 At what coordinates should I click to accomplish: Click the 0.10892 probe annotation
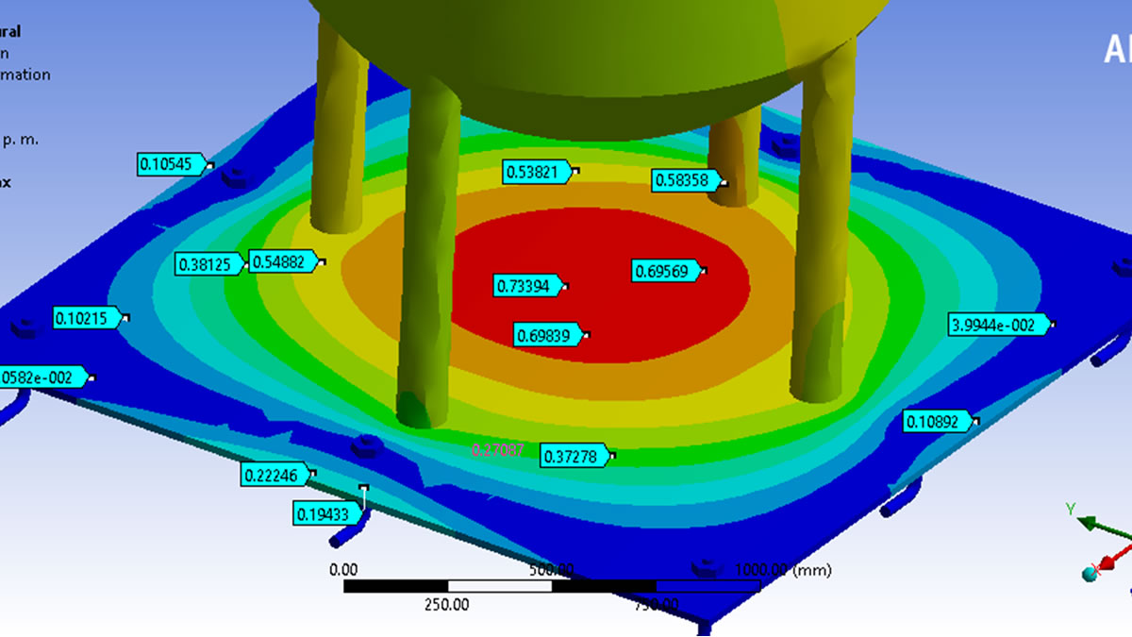(936, 422)
